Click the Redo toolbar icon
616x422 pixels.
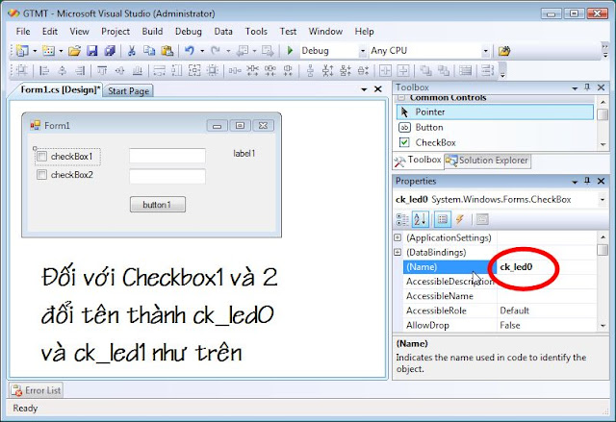tap(216, 51)
